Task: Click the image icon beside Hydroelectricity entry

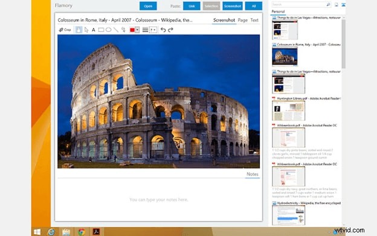Action: [274, 203]
